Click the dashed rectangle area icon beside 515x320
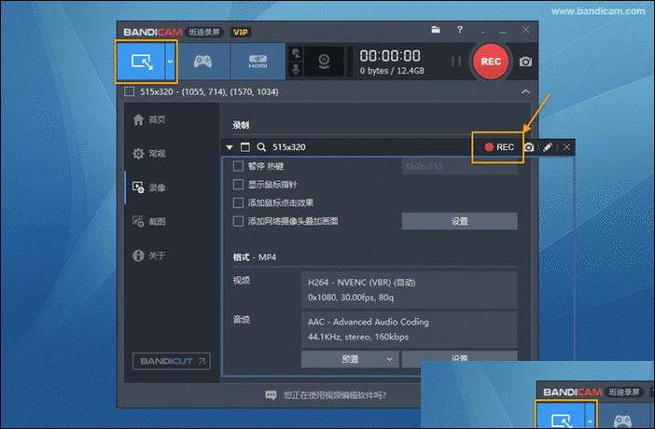Screen dimensions: 655x429 pyautogui.click(x=129, y=91)
